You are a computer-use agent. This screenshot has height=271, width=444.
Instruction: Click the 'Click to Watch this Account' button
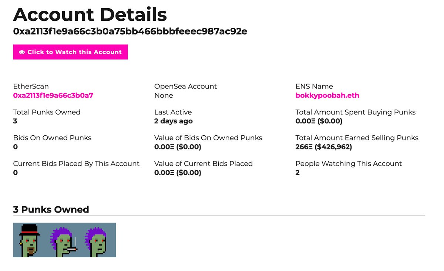pos(70,52)
